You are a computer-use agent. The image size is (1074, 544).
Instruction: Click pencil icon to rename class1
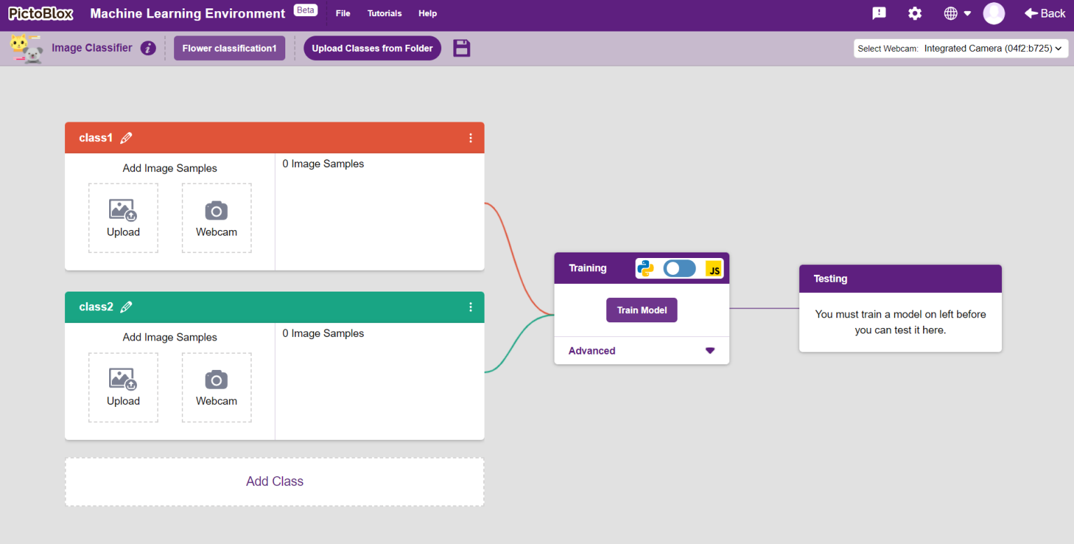pyautogui.click(x=126, y=138)
